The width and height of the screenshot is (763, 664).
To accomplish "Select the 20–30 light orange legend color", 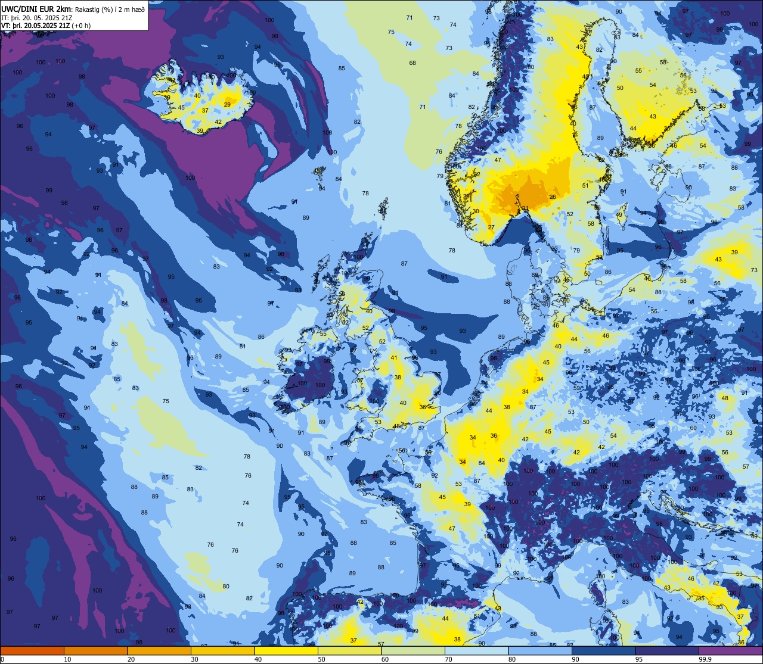I will coord(159,650).
